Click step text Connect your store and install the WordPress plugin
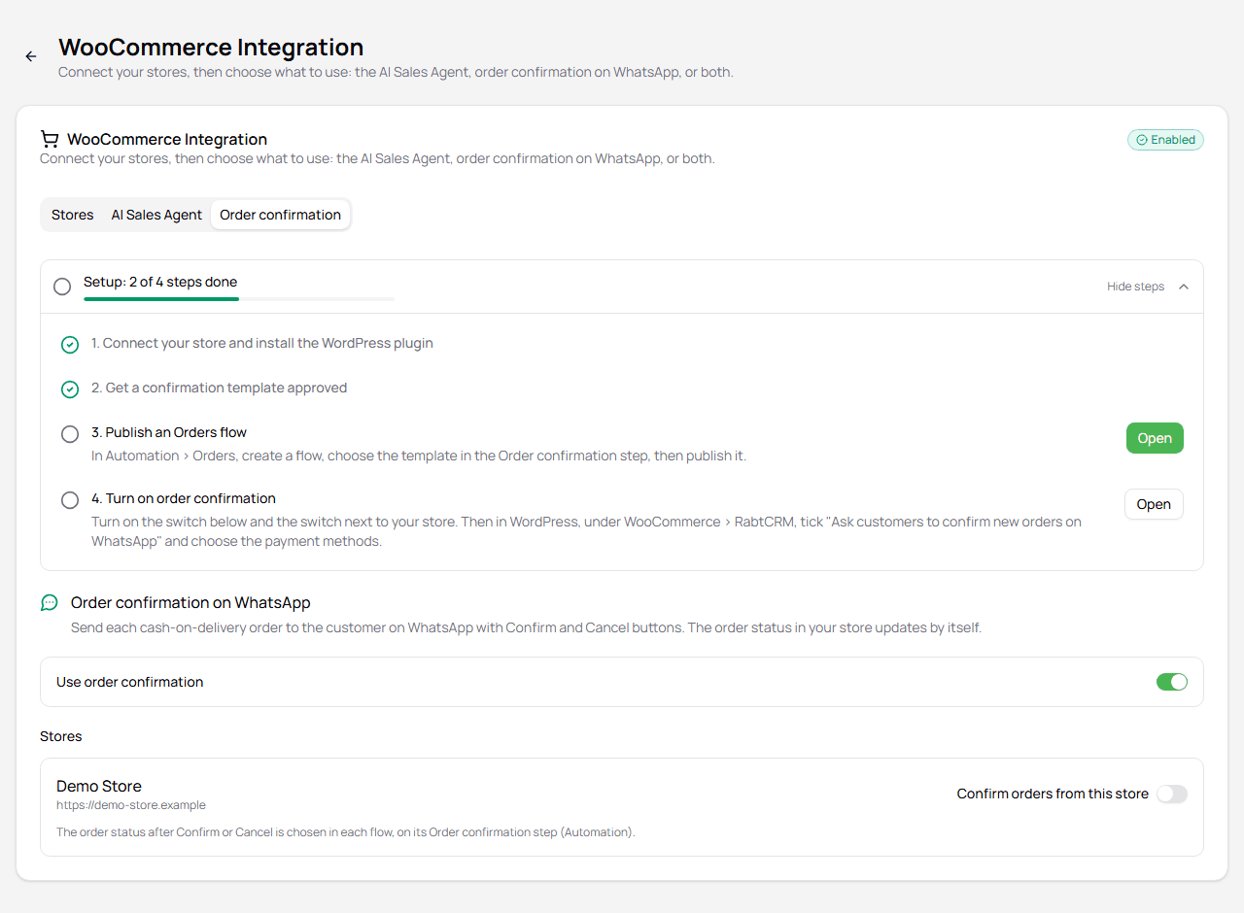 pos(262,343)
